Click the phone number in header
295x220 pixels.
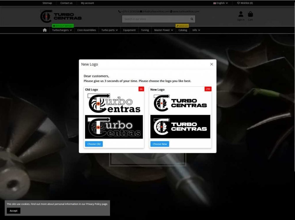129,12
